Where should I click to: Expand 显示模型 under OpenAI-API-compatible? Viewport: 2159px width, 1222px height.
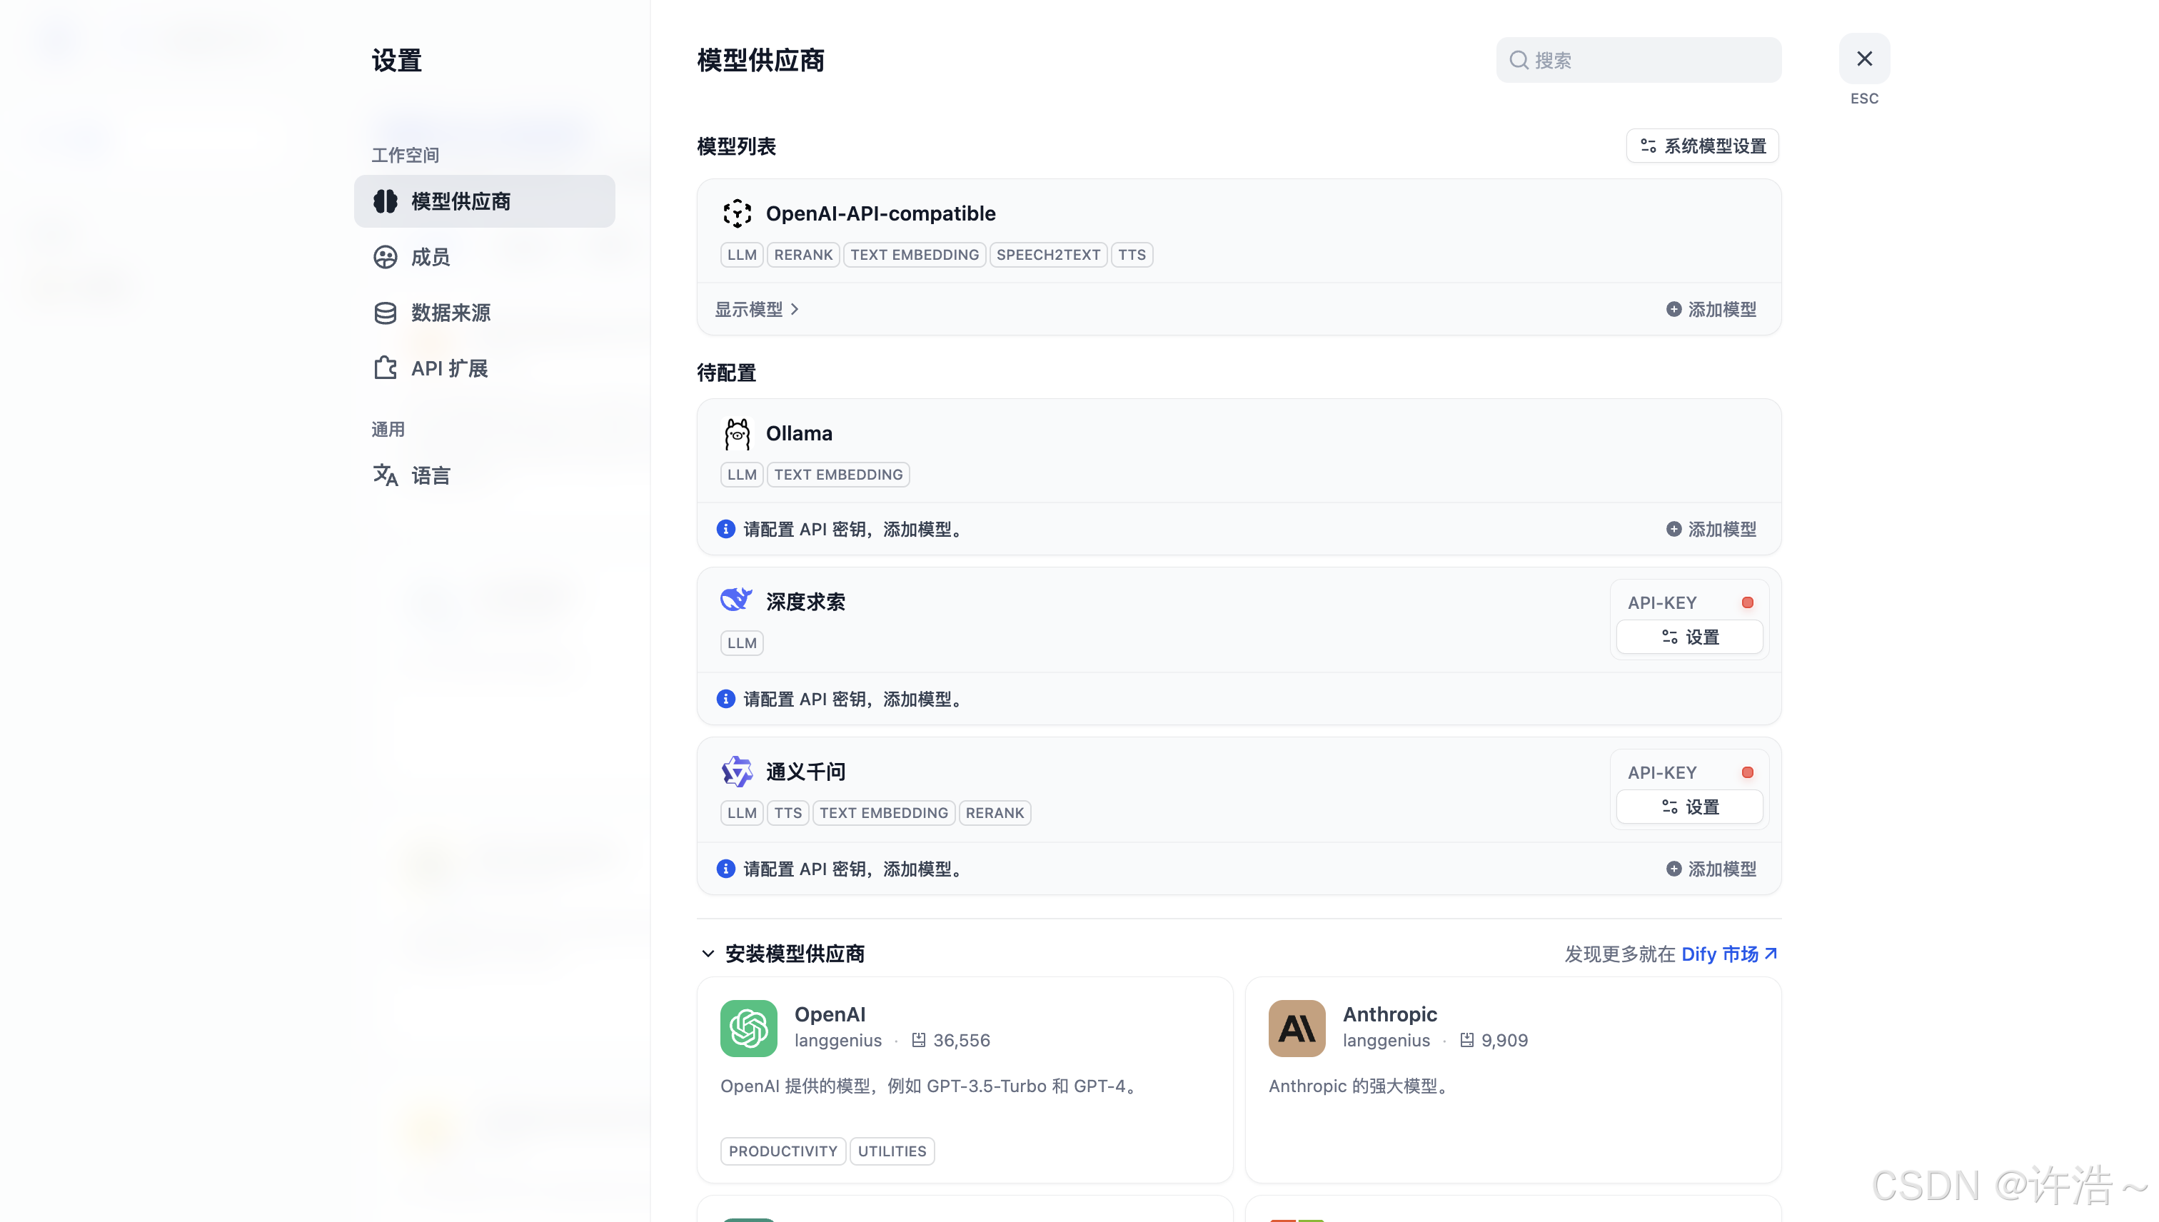[x=755, y=310]
